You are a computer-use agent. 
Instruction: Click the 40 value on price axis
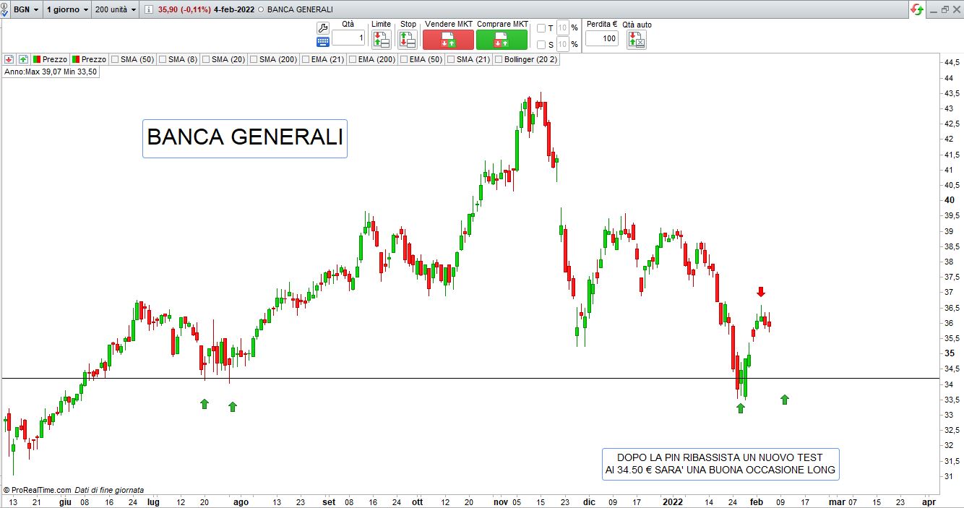[x=949, y=200]
